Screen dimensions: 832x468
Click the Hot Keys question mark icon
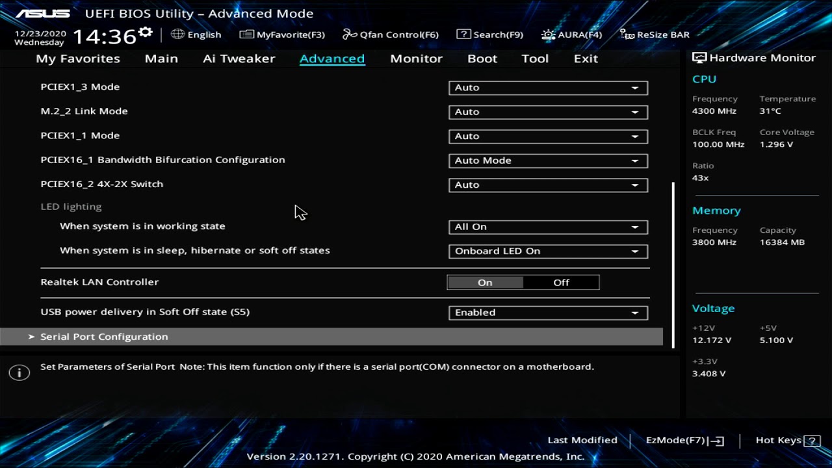tap(812, 441)
